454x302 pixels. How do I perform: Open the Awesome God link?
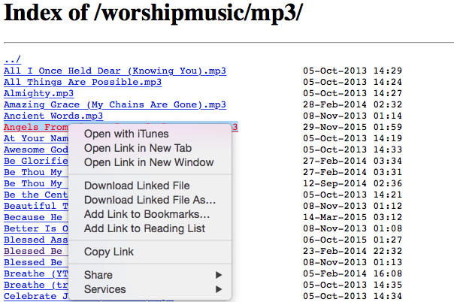[36, 149]
